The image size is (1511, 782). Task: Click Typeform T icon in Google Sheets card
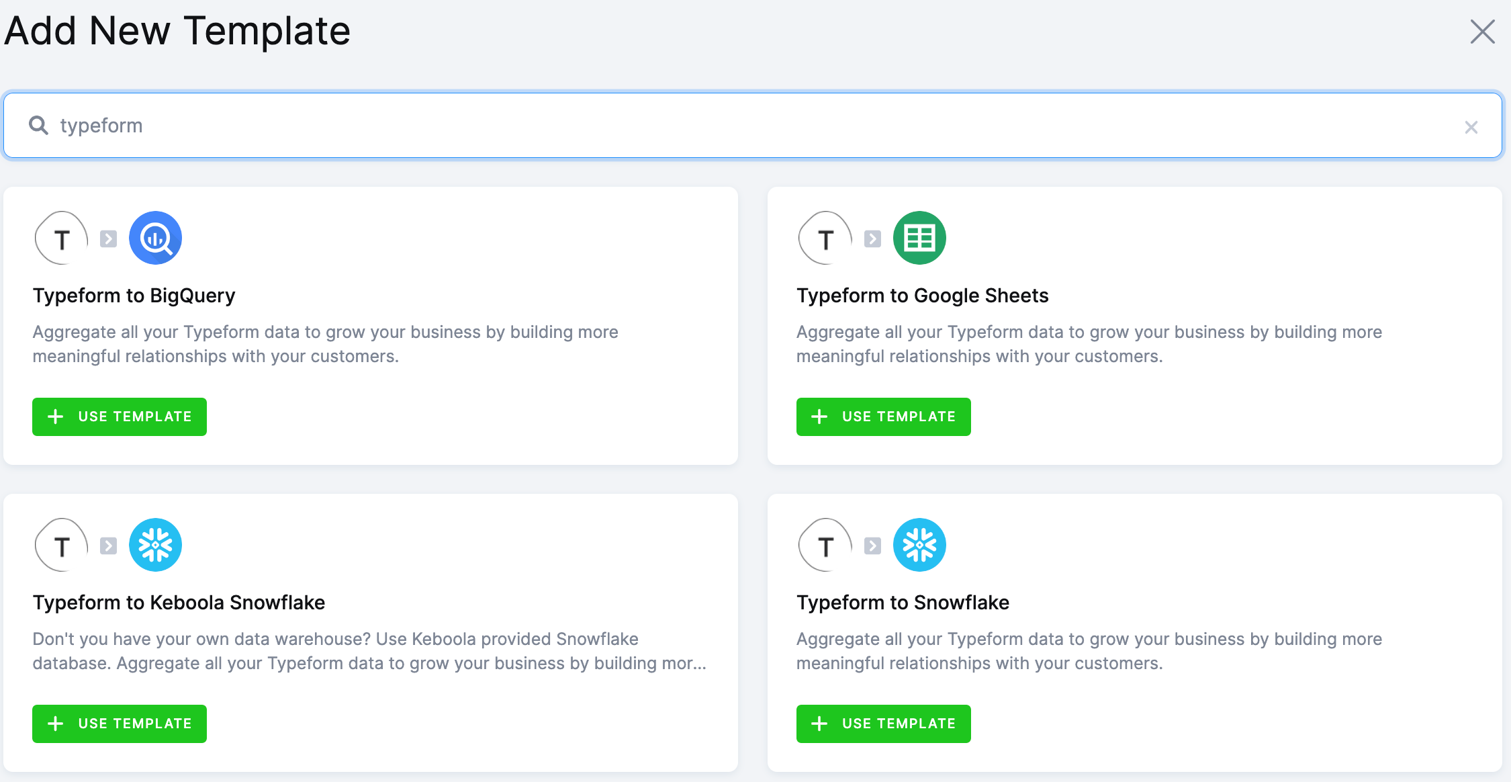(825, 238)
